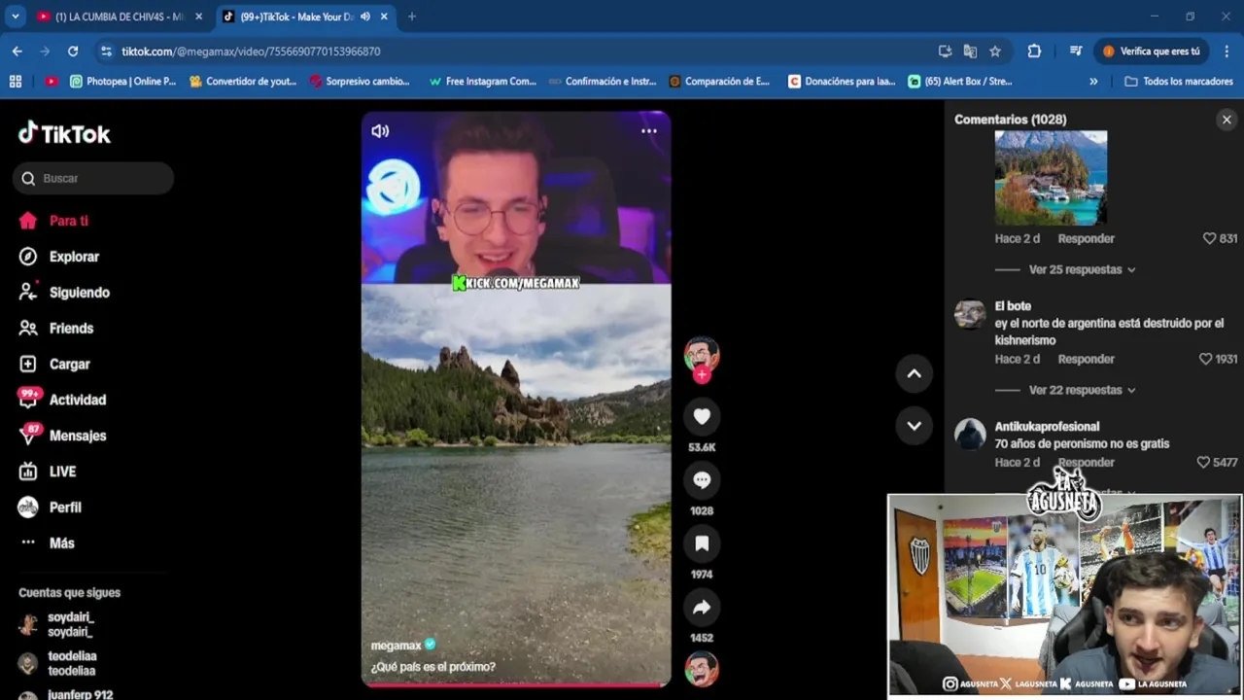Viewport: 1244px width, 700px height.
Task: Mute the TikTok video sound
Action: [x=380, y=131]
